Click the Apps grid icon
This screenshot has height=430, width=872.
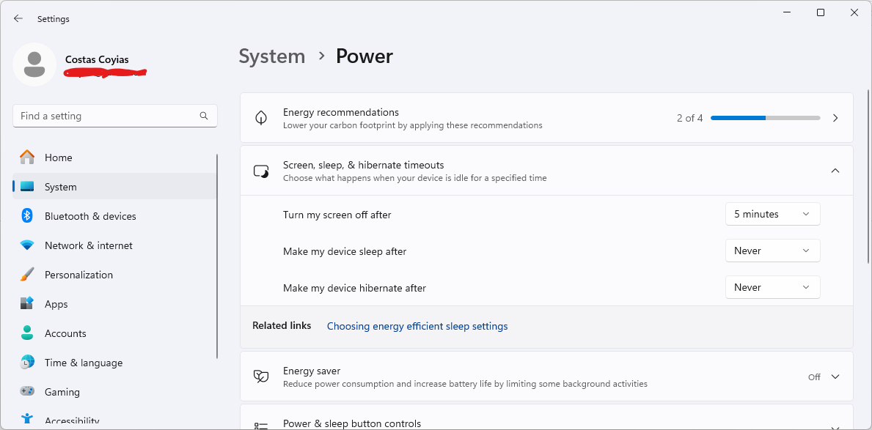(x=27, y=304)
